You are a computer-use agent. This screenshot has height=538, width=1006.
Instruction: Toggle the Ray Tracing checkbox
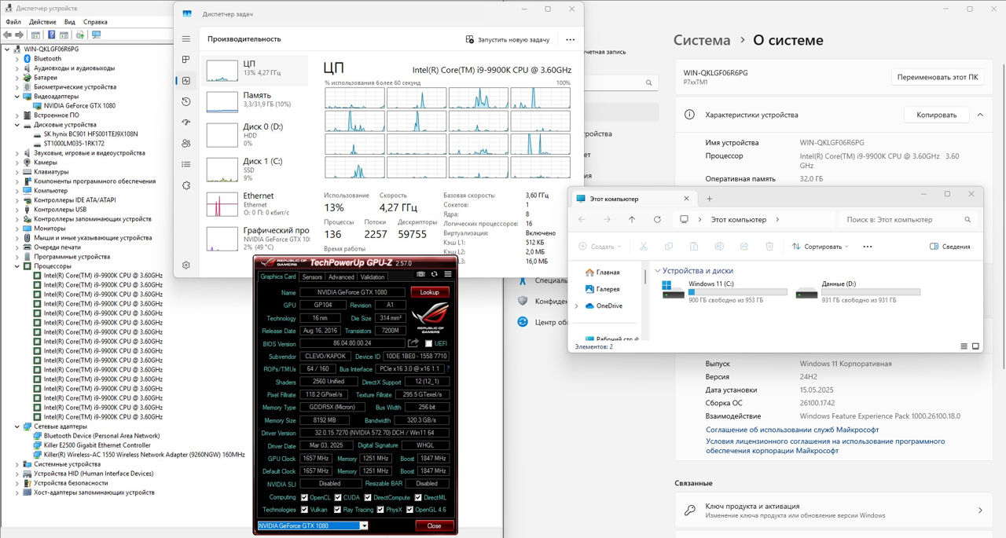(x=338, y=510)
